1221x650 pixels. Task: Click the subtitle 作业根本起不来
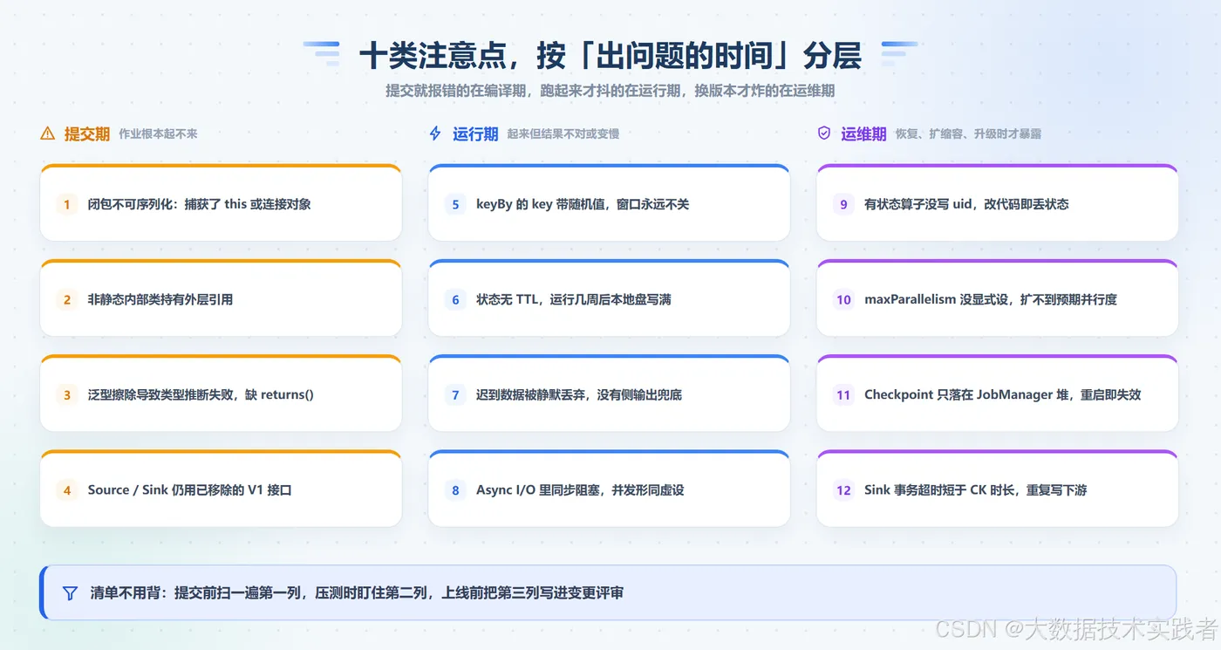point(158,134)
